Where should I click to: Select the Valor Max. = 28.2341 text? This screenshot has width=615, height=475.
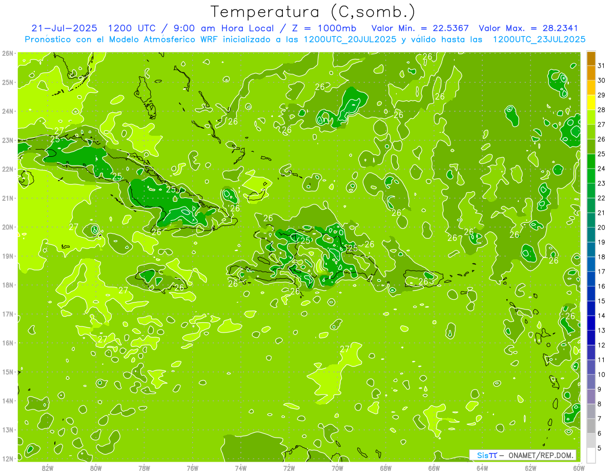[x=528, y=28]
